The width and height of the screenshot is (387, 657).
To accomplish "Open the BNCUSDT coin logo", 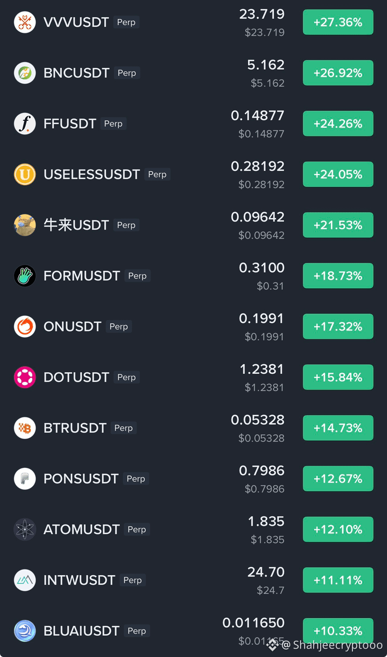I will click(x=25, y=73).
